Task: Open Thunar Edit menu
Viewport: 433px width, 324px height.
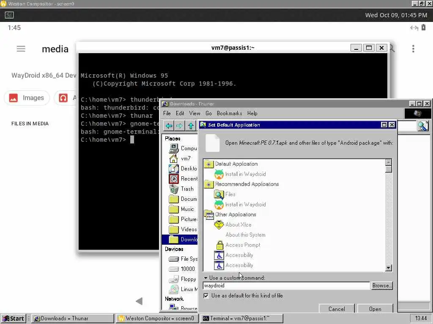Action: pos(180,113)
